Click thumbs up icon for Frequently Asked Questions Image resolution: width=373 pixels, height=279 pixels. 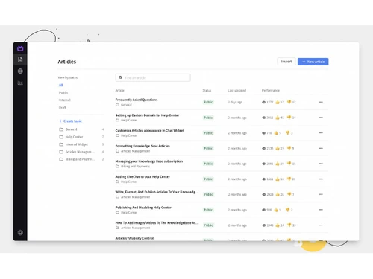pos(278,102)
